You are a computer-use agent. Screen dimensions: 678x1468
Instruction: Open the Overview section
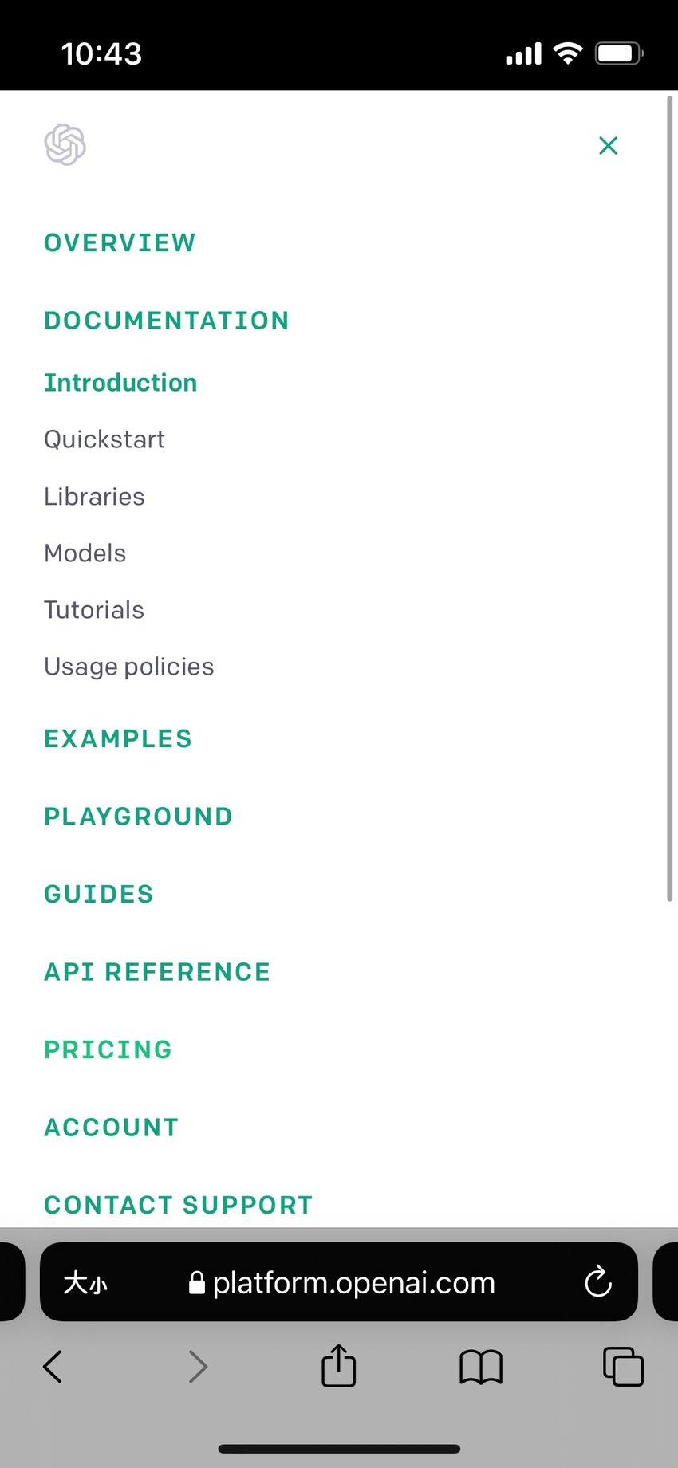tap(120, 242)
